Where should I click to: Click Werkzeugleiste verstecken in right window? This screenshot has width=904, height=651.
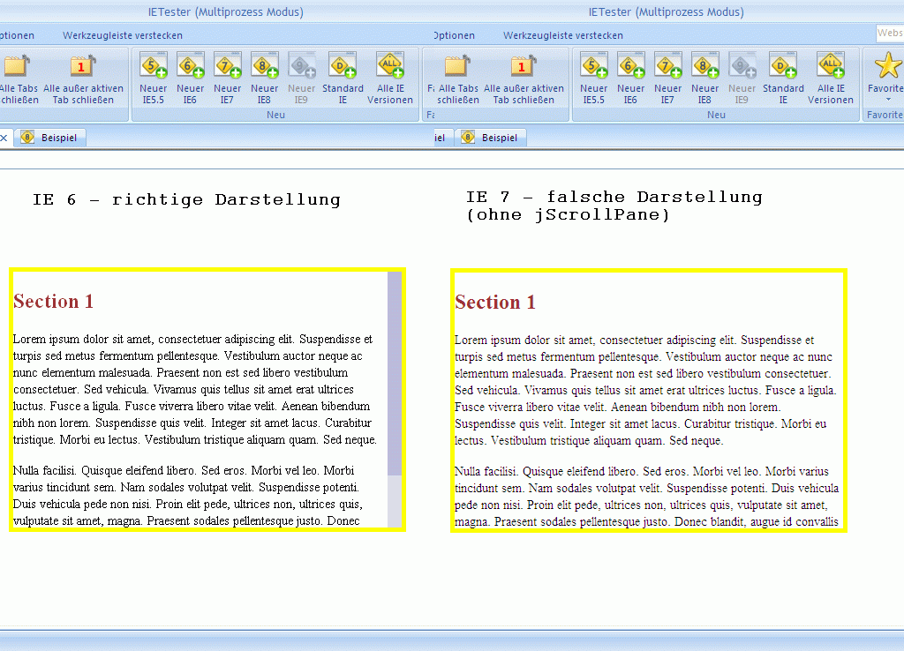pos(562,35)
